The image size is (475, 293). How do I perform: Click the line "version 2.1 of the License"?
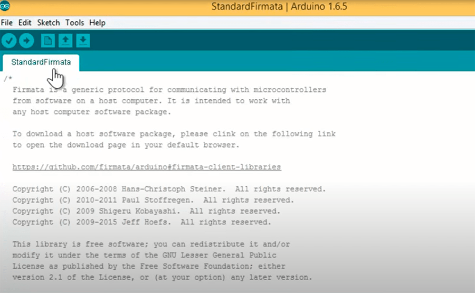tap(162, 277)
